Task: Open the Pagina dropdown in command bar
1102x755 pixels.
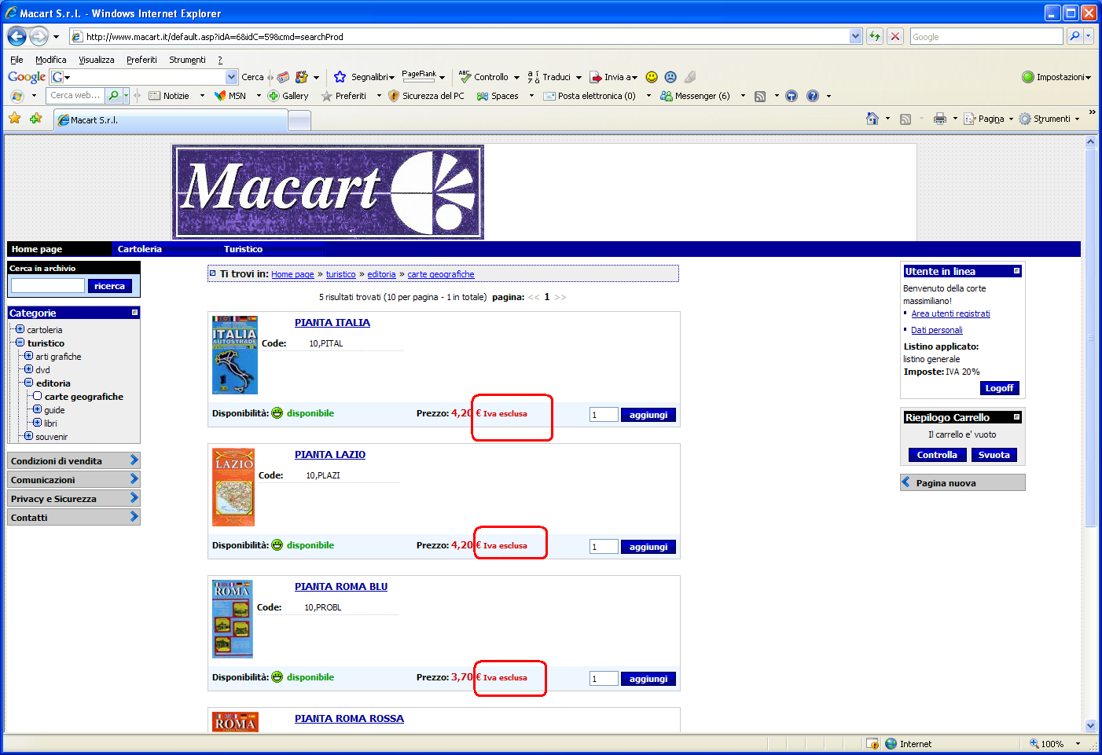Action: [989, 119]
